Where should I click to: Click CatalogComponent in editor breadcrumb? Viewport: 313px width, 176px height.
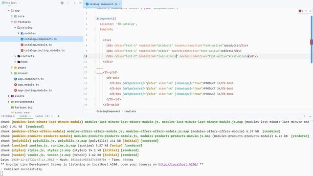108,111
